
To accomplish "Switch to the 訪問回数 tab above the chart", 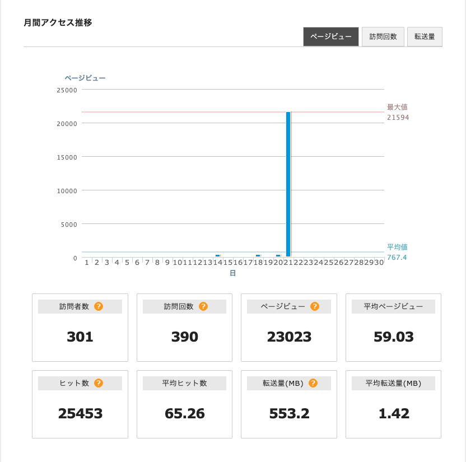I will click(383, 37).
